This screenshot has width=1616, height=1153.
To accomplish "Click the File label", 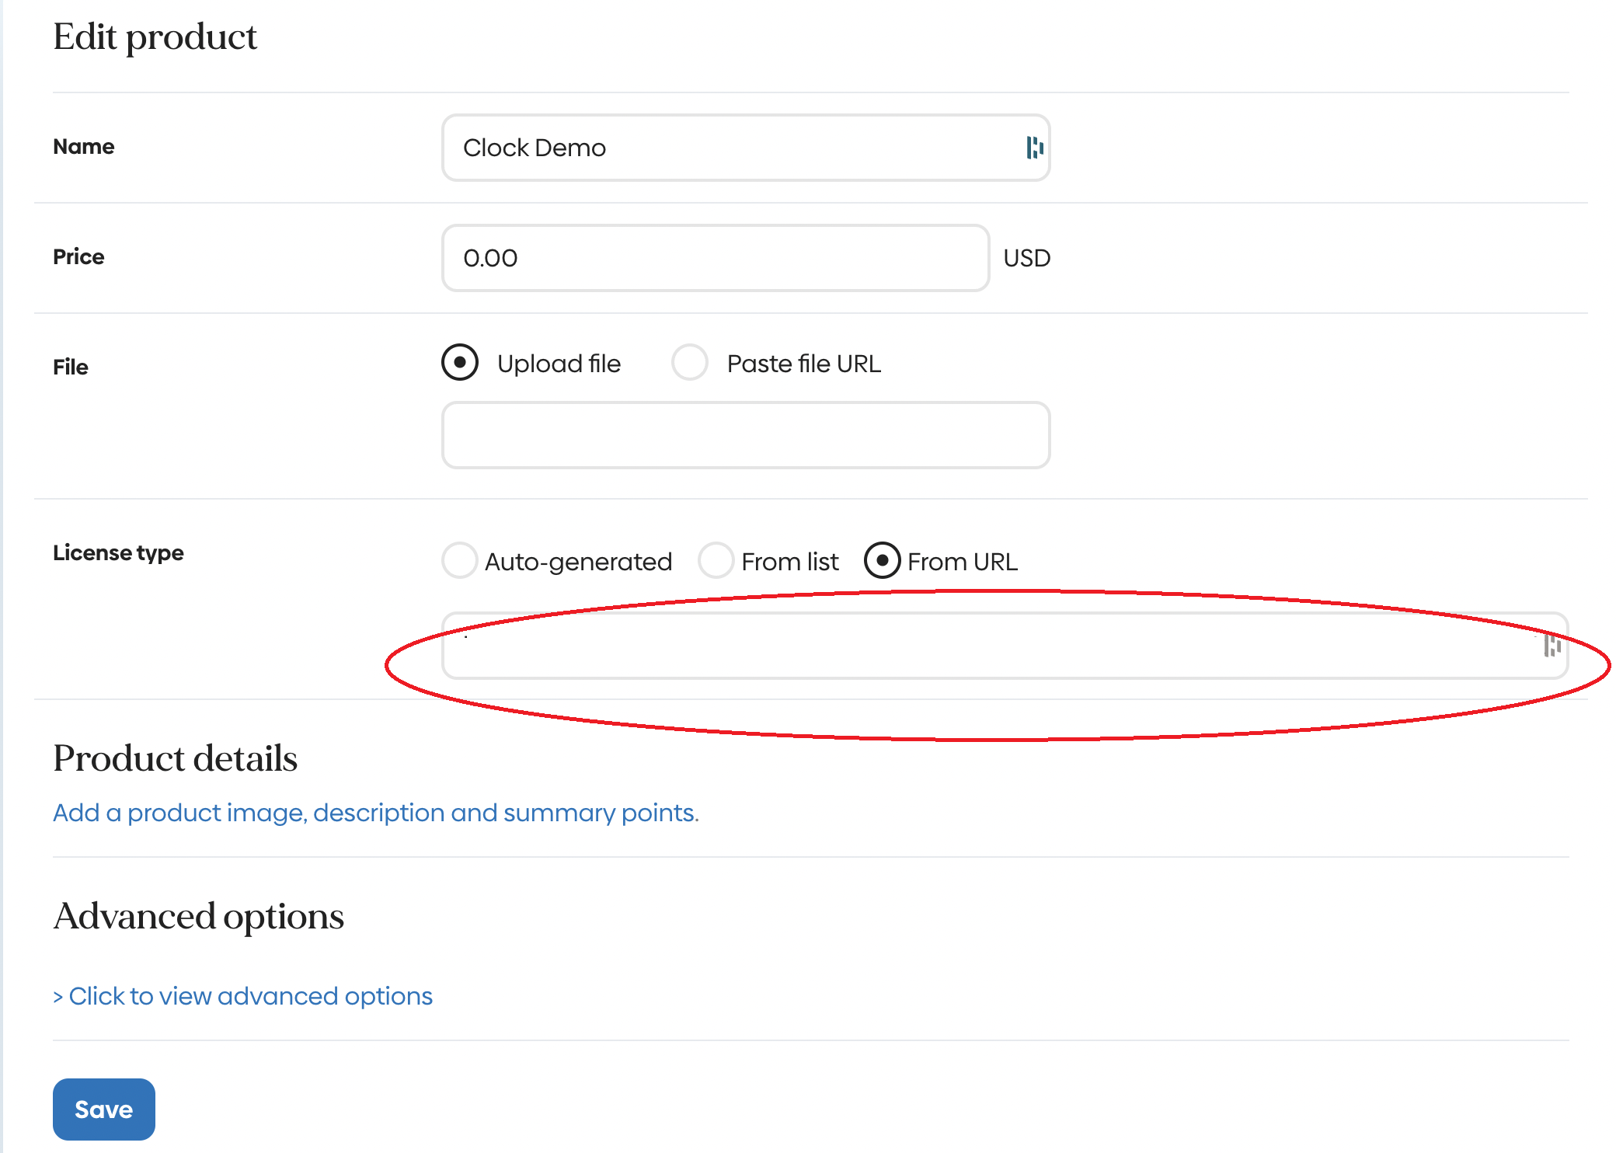I will 71,367.
